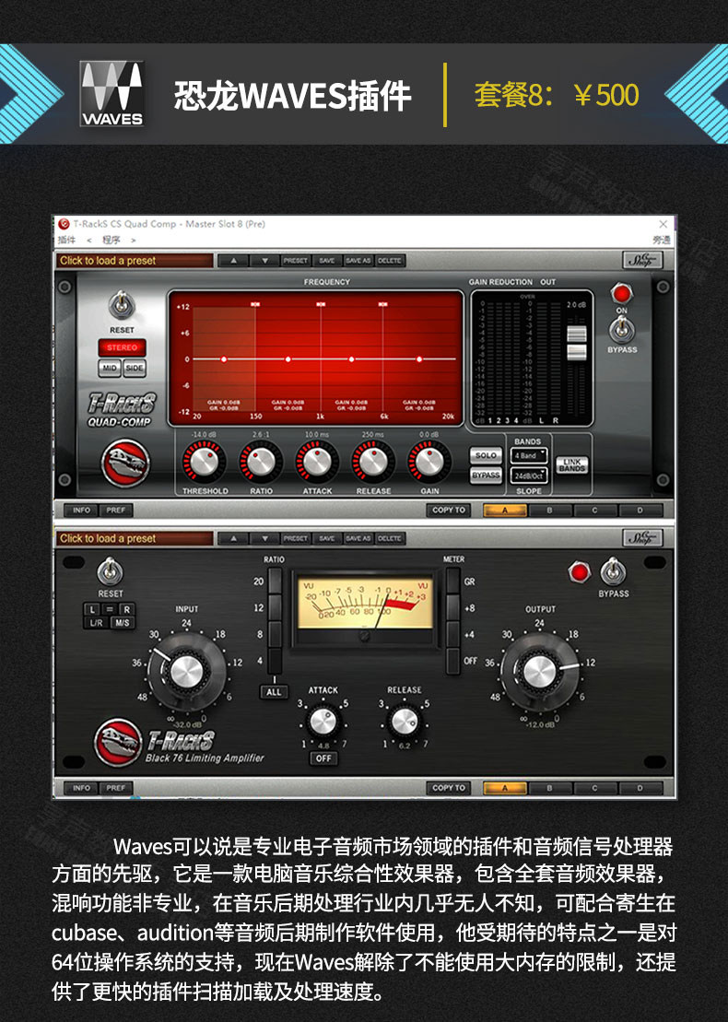Open the 程序 menu
The image size is (728, 1022).
click(112, 240)
